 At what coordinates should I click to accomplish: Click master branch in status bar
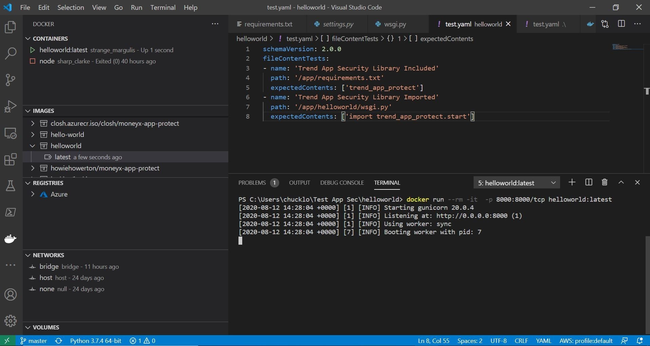point(34,341)
